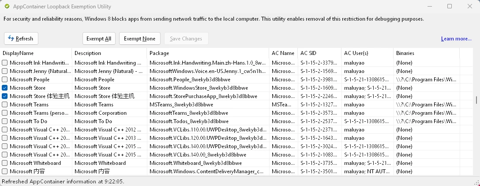
Task: Select Microsoft.Todos_8wekyb3d8bbwe package cell
Action: coord(208,121)
